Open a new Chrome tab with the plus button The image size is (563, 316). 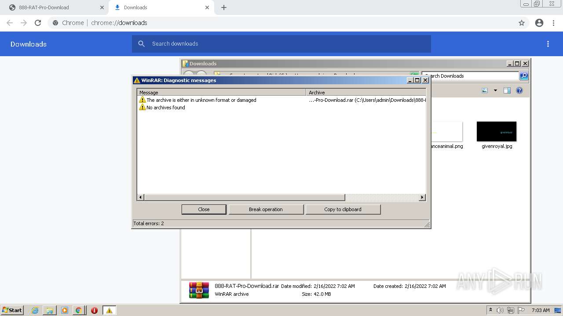point(224,7)
